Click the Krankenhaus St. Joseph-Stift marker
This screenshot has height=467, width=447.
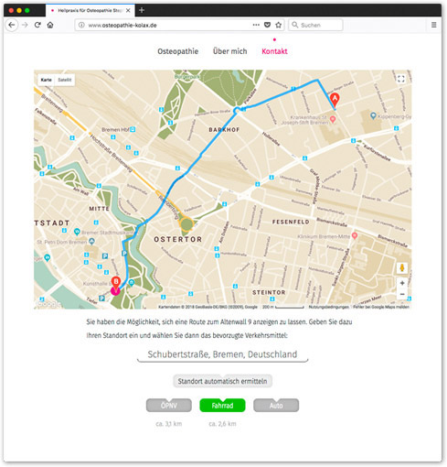point(333,119)
